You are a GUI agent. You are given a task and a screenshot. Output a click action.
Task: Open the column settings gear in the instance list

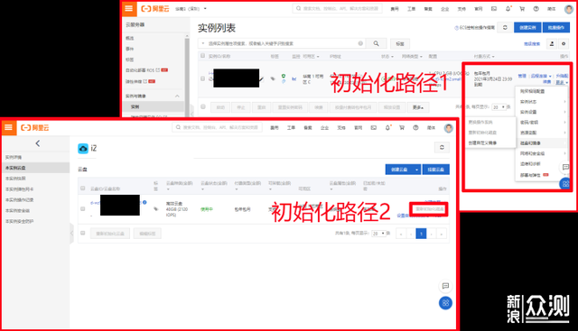click(x=564, y=44)
